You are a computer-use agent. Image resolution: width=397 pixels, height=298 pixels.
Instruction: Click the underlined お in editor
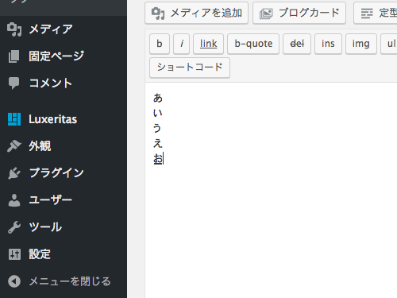point(158,159)
